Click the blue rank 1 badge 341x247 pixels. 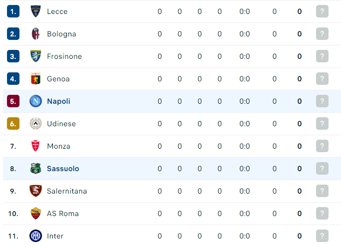(13, 11)
